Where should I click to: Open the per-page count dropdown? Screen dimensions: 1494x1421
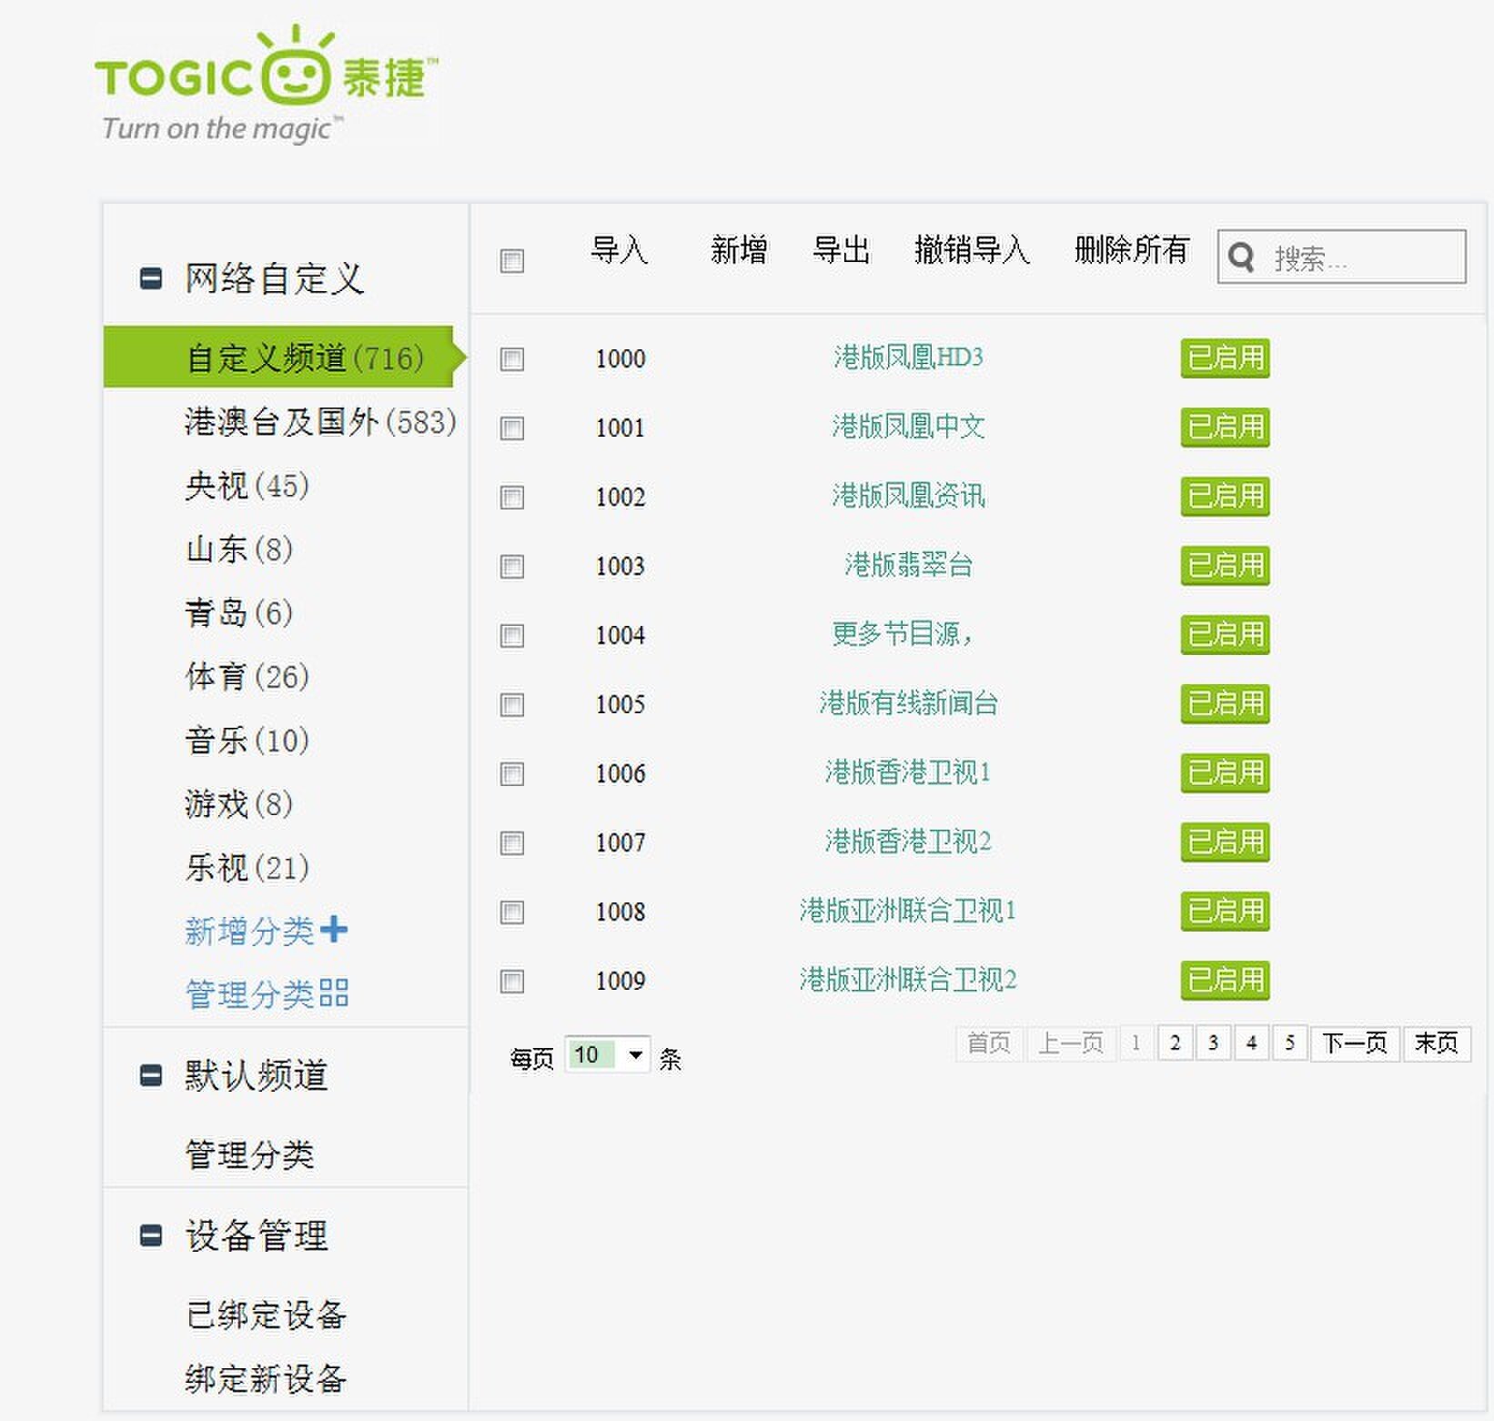[607, 1054]
